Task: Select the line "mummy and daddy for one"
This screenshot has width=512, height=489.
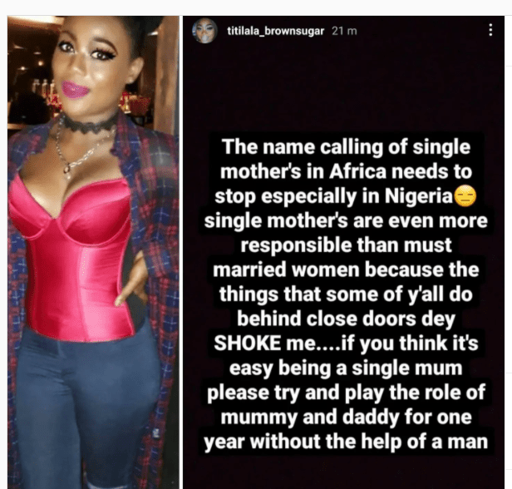Action: tap(346, 417)
